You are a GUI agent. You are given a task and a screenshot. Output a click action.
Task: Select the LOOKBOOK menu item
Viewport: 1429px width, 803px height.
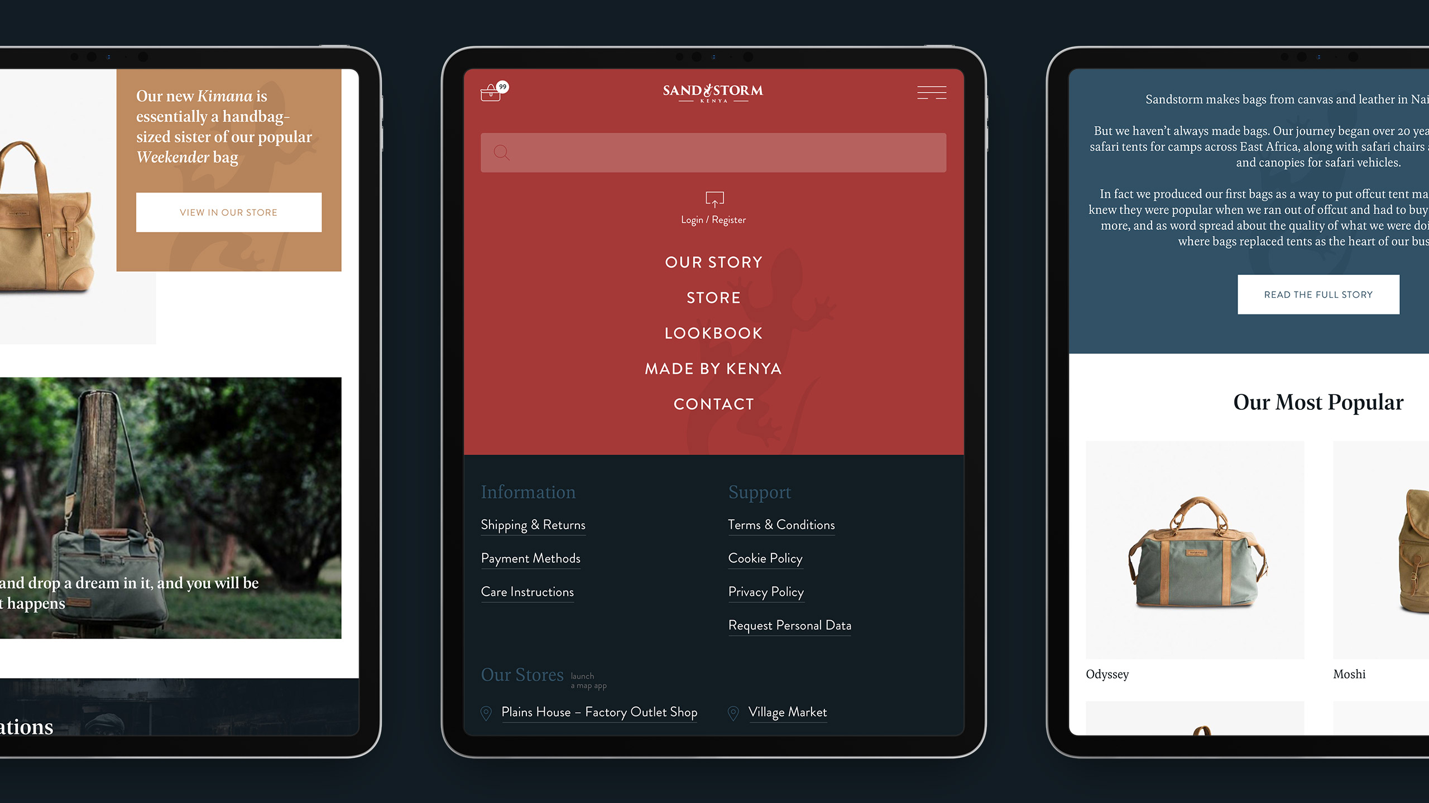tap(713, 332)
